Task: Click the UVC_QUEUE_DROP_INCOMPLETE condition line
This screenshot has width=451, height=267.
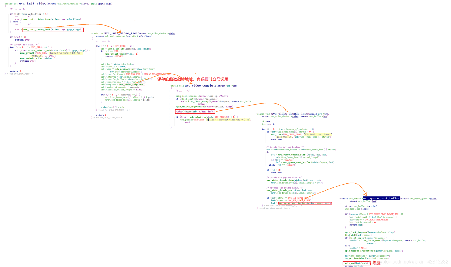Action: click(x=374, y=214)
